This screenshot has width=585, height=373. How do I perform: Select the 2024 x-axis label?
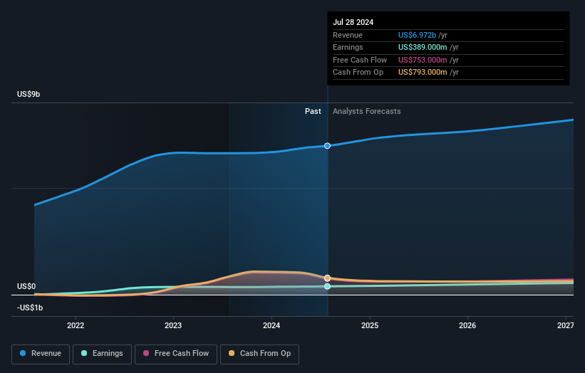[271, 325]
